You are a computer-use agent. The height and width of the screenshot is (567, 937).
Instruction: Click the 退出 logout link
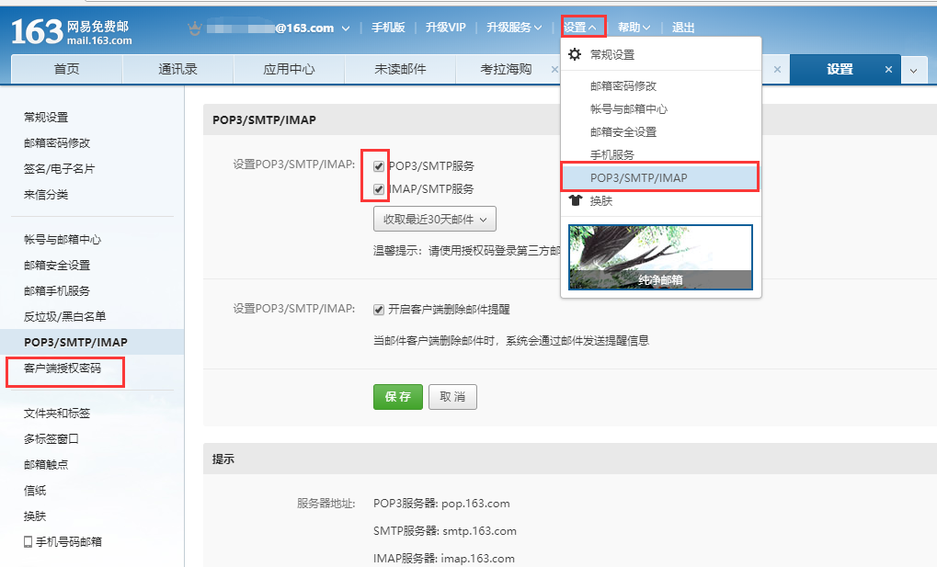(683, 28)
